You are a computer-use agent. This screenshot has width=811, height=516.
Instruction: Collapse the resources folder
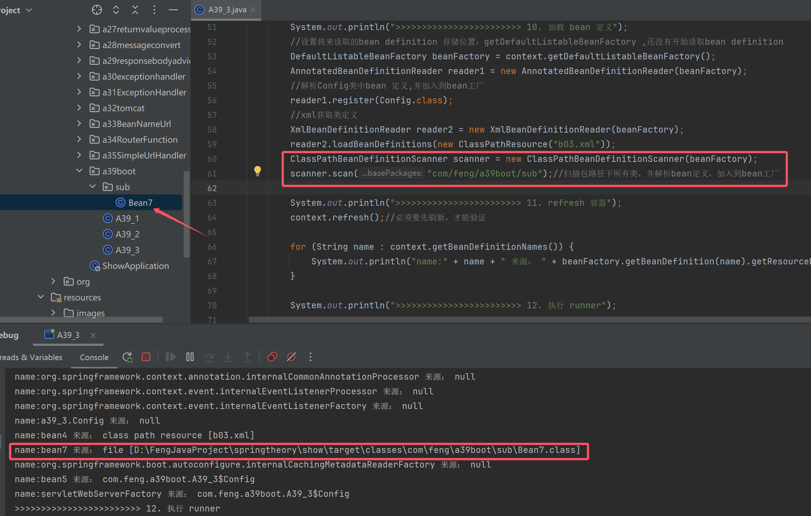[41, 297]
